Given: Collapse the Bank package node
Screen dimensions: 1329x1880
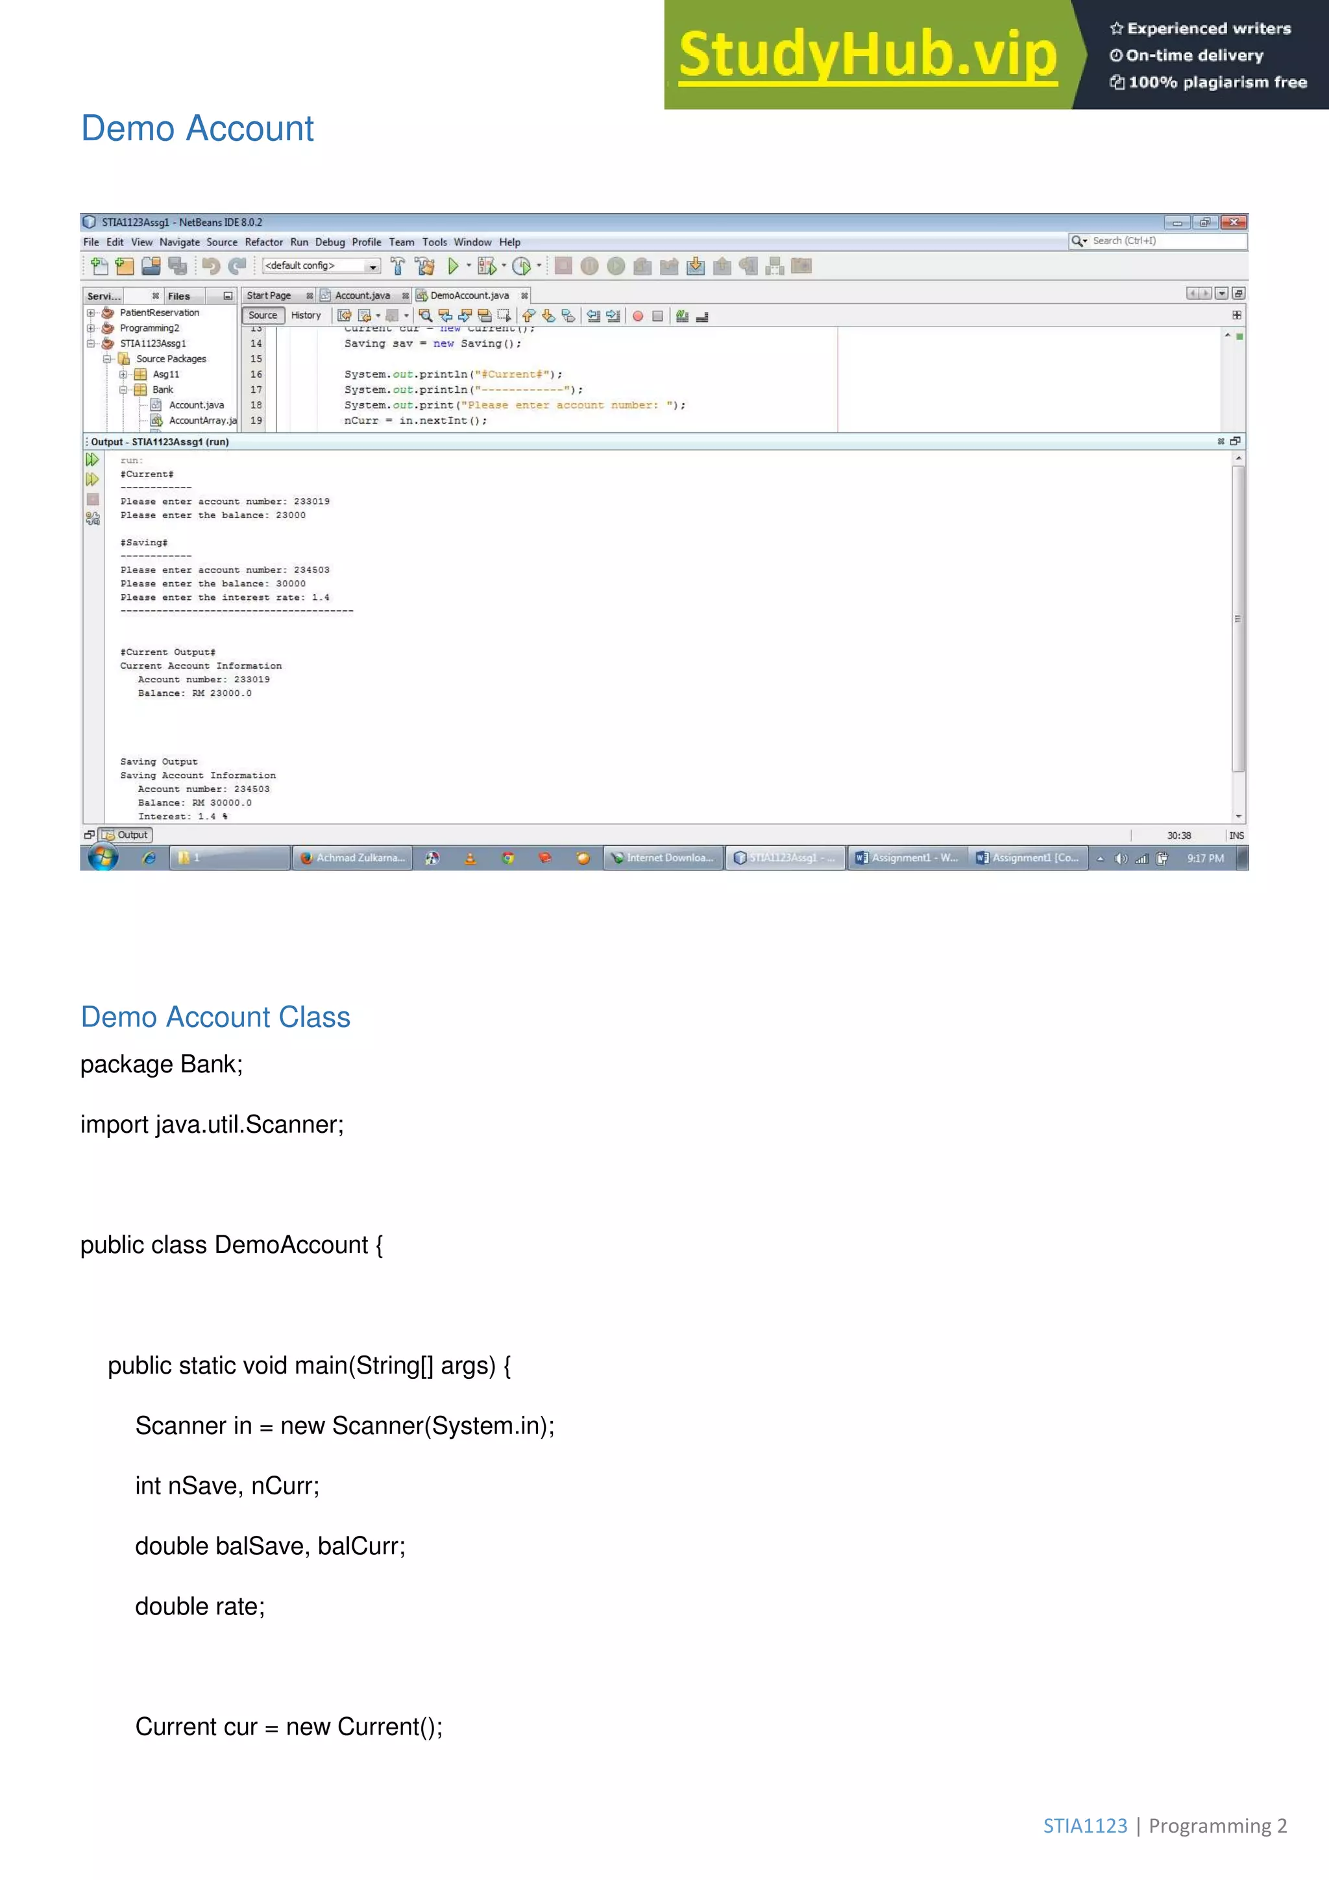Looking at the screenshot, I should [x=123, y=390].
